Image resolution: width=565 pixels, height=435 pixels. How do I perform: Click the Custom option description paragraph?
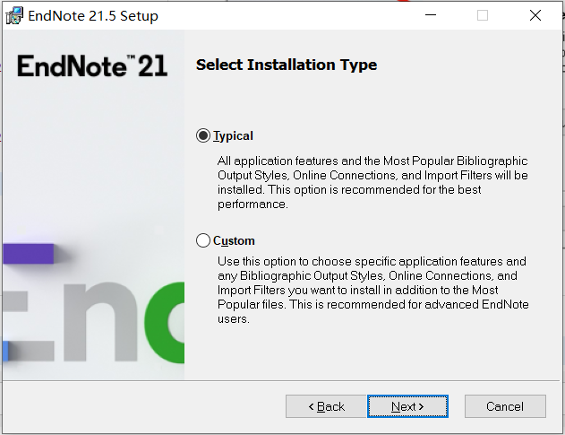tap(373, 290)
